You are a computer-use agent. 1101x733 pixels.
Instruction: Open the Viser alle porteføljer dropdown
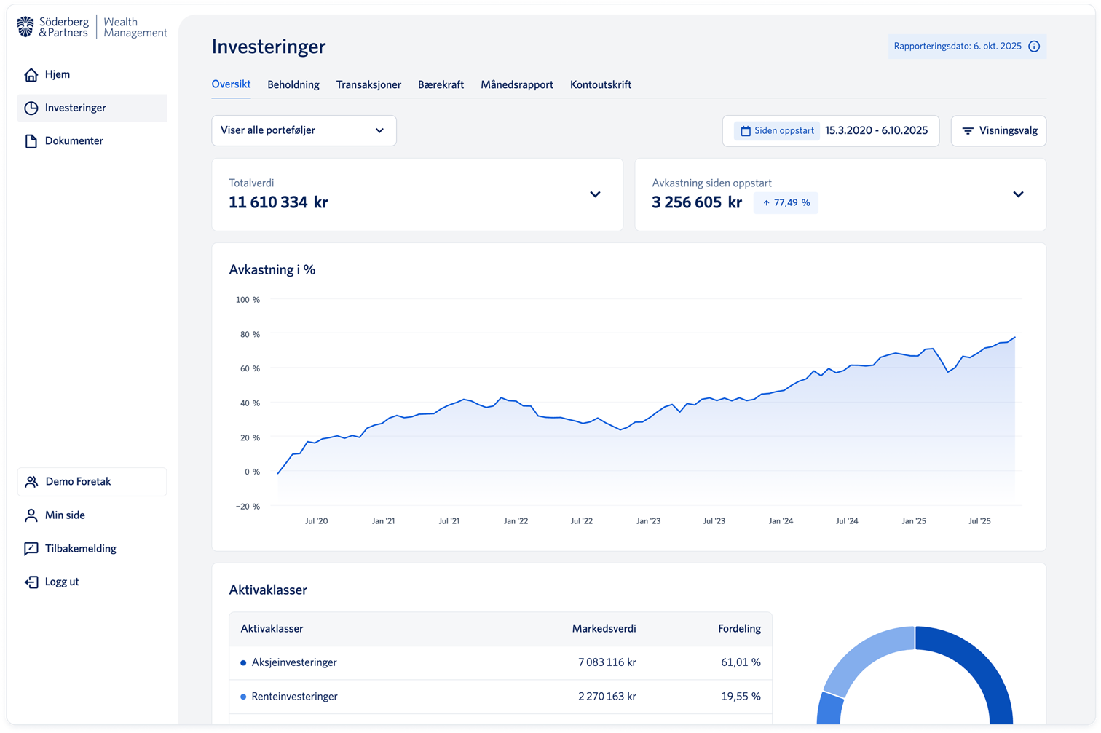[304, 131]
